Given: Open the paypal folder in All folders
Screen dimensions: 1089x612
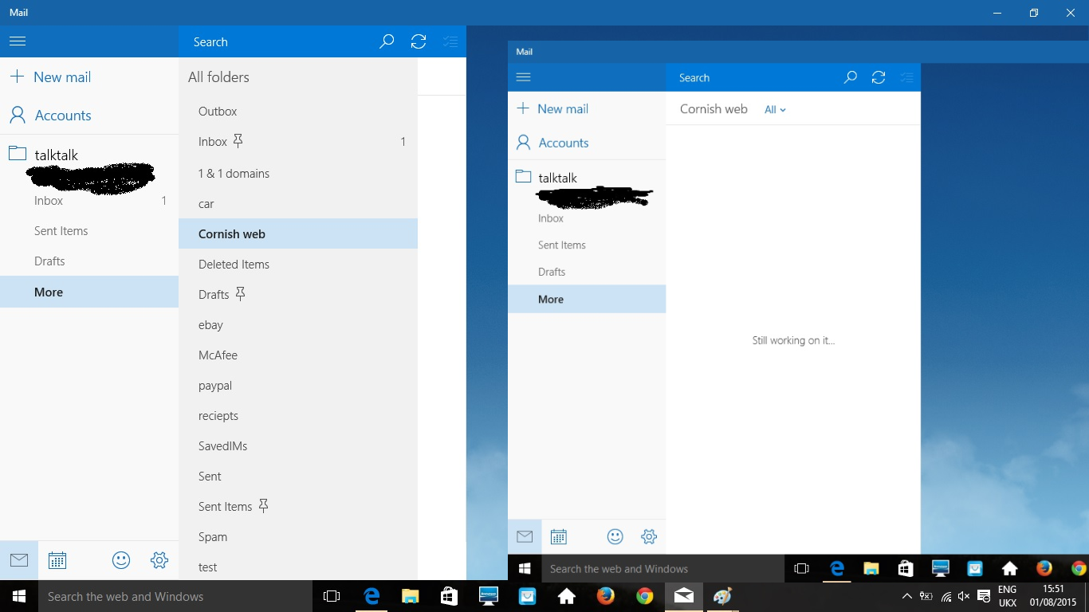Looking at the screenshot, I should (215, 386).
